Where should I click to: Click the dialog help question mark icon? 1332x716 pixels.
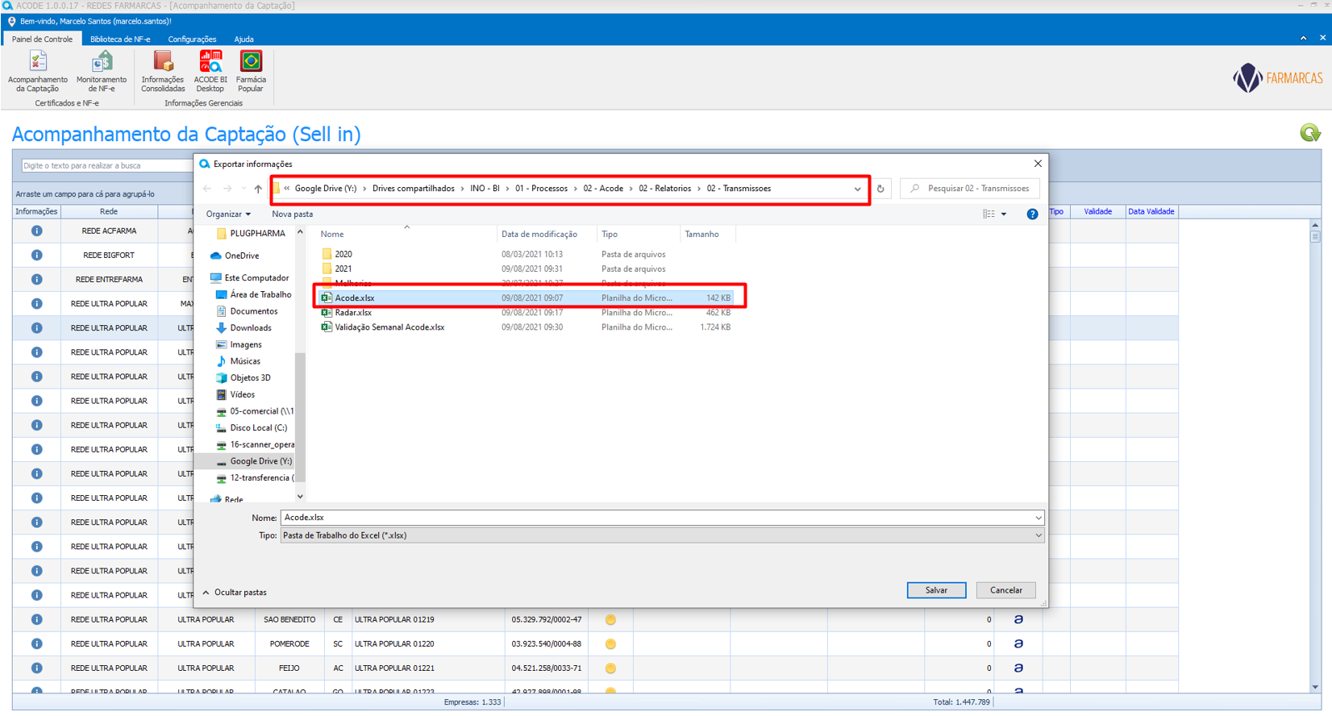click(x=1032, y=214)
